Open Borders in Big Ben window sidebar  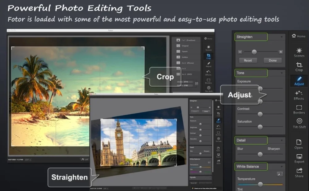(x=218, y=133)
